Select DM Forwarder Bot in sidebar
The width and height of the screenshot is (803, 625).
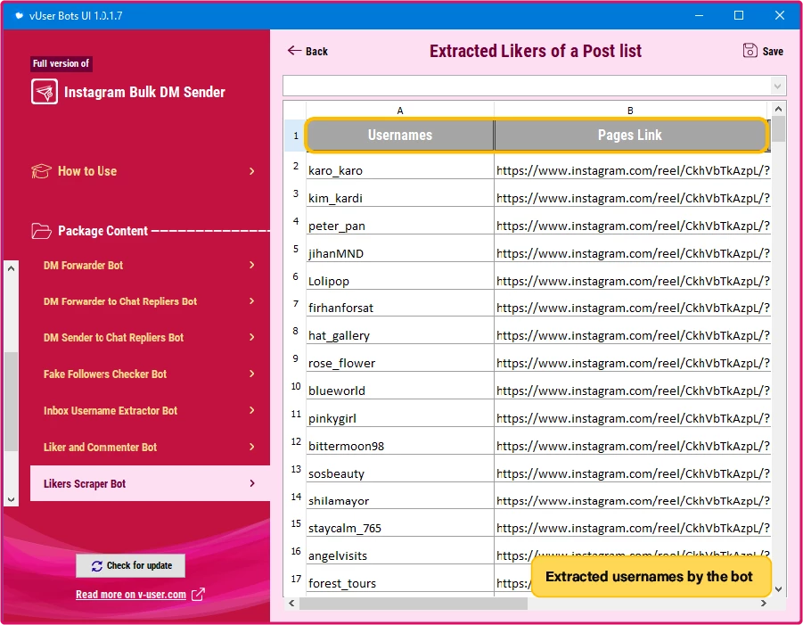coord(83,266)
